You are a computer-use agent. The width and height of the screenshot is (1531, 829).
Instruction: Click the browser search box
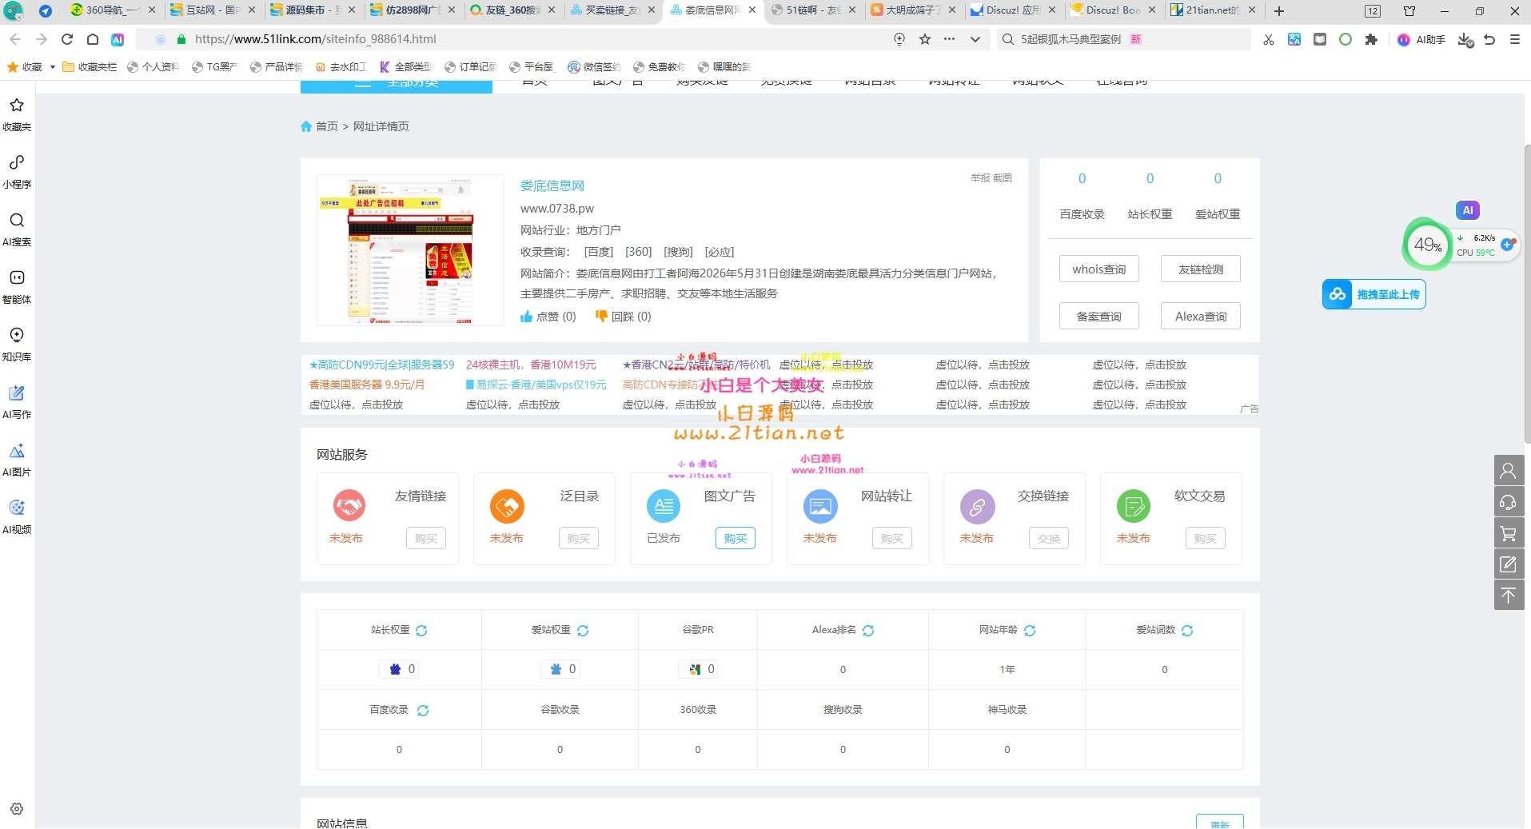pos(1123,39)
